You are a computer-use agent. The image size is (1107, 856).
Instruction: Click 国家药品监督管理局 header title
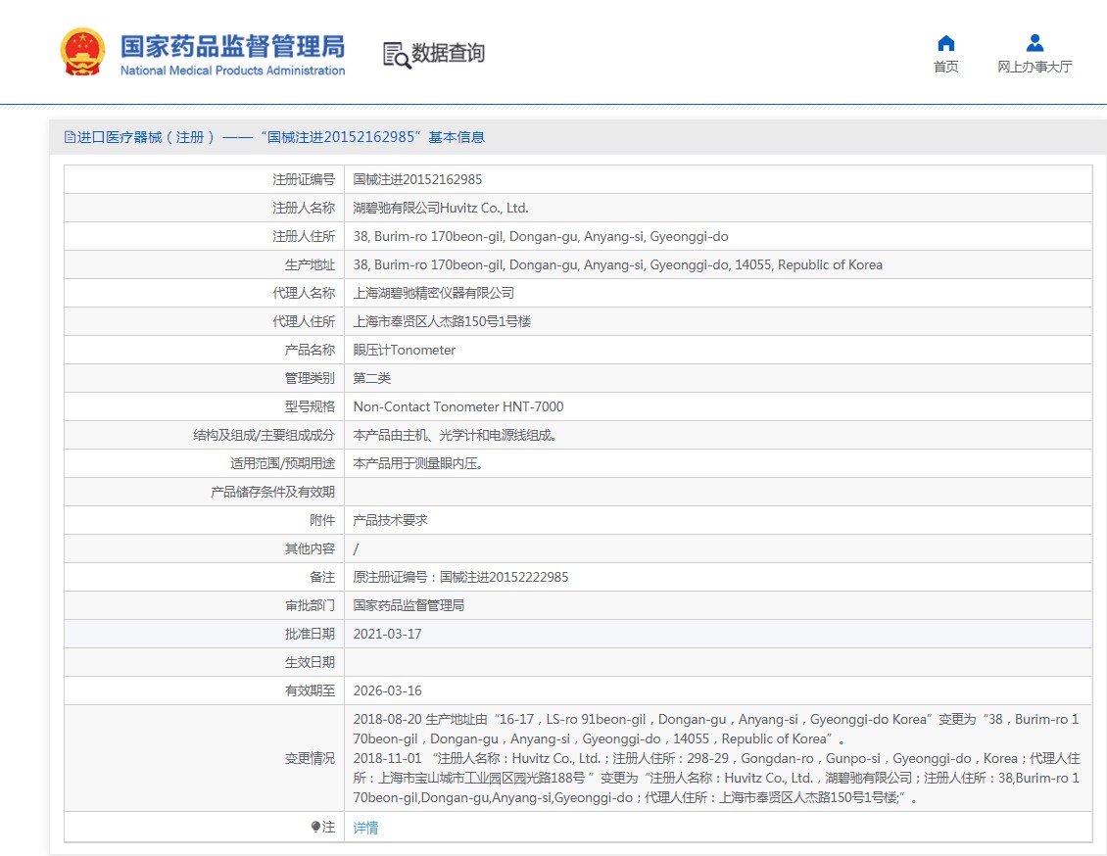232,47
